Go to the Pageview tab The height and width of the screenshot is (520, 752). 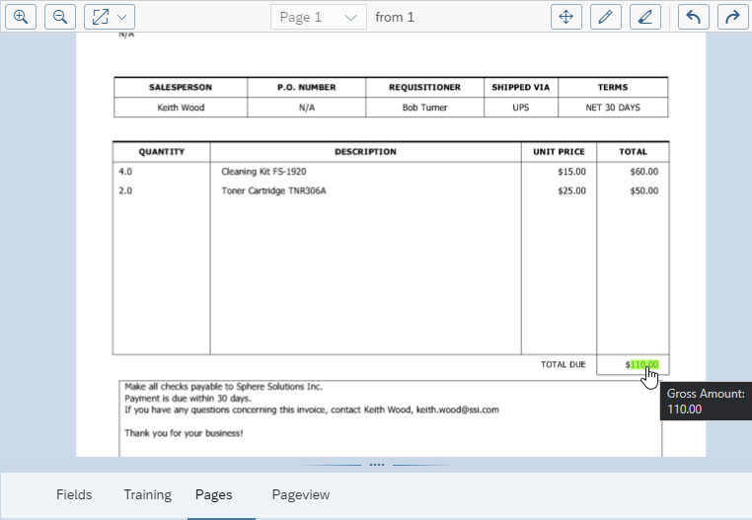[x=301, y=494]
